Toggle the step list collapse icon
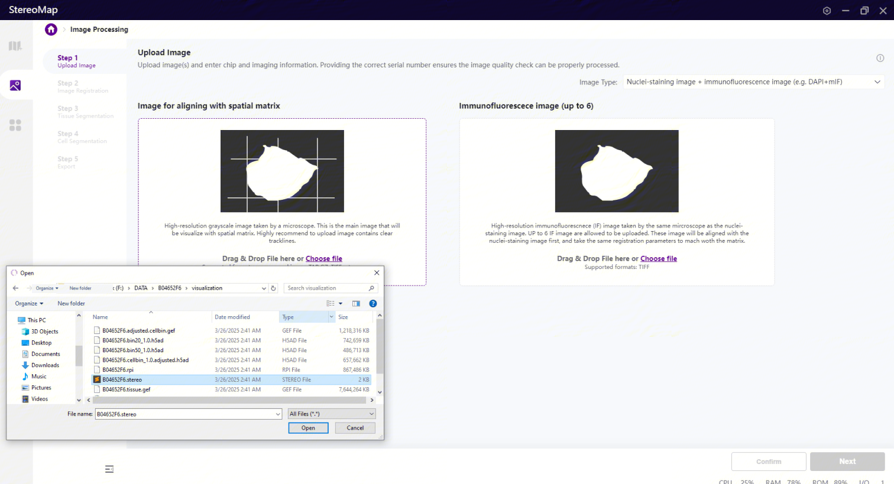This screenshot has width=894, height=484. pyautogui.click(x=109, y=469)
